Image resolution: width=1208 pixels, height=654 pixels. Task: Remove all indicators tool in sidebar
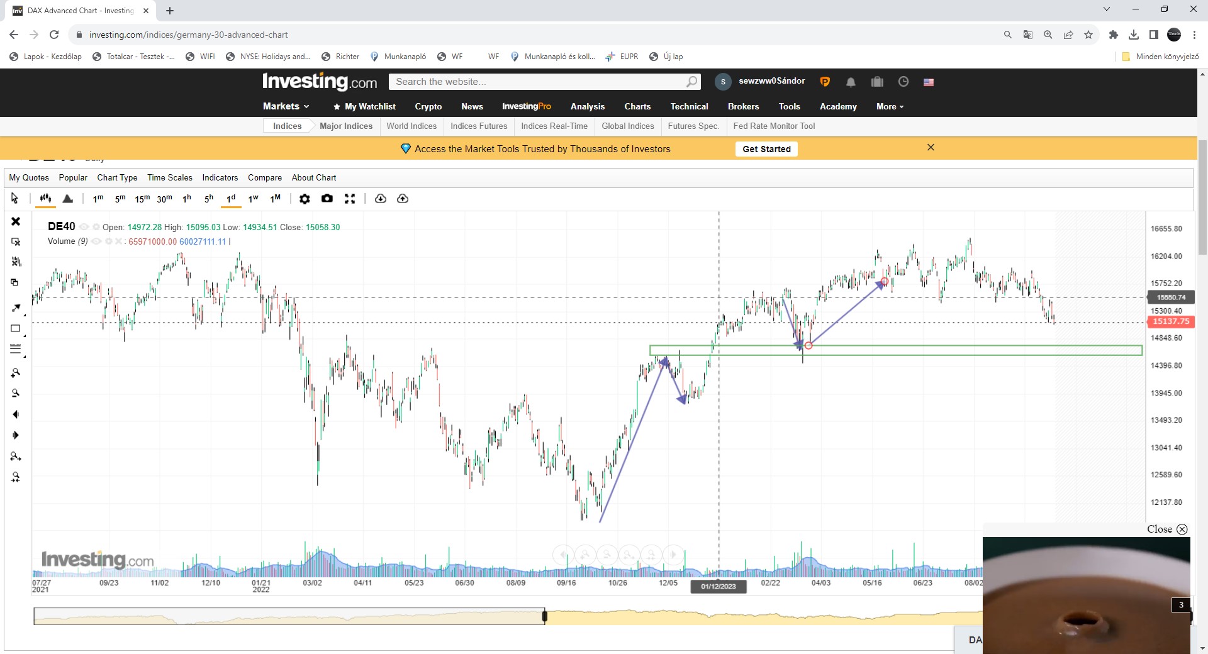coord(16,262)
